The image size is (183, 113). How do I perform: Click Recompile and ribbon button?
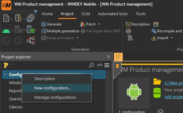[167, 31]
